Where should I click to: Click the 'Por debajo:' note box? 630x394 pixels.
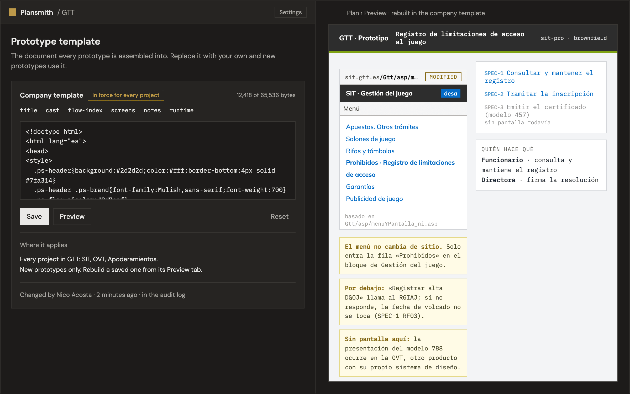pyautogui.click(x=403, y=302)
